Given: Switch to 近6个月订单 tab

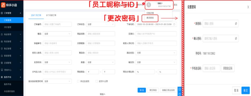Looking at the screenshot, I should click(x=36, y=15).
